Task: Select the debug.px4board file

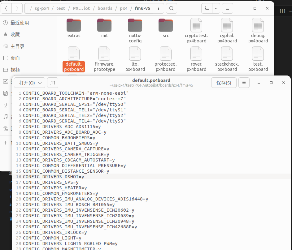Action: [258, 31]
